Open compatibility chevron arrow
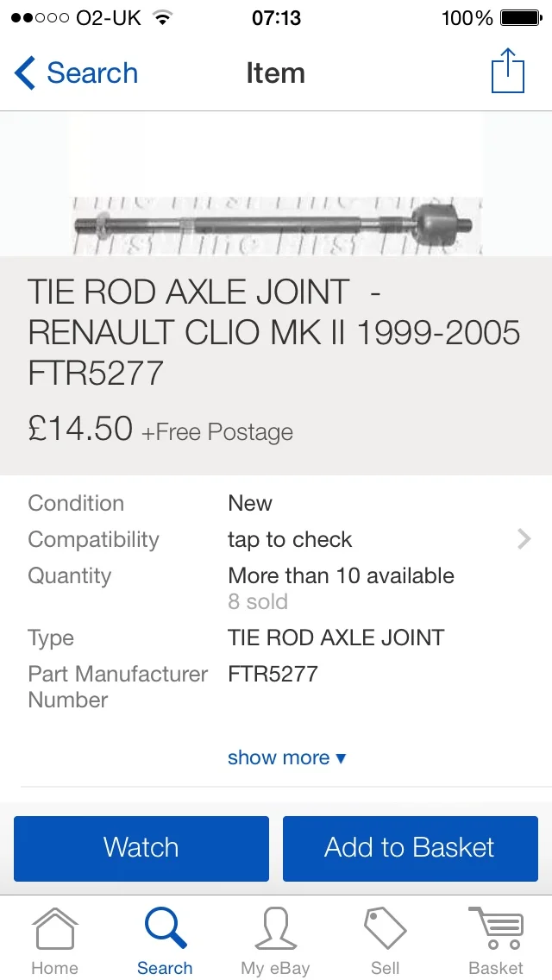The height and width of the screenshot is (980, 552). click(524, 539)
